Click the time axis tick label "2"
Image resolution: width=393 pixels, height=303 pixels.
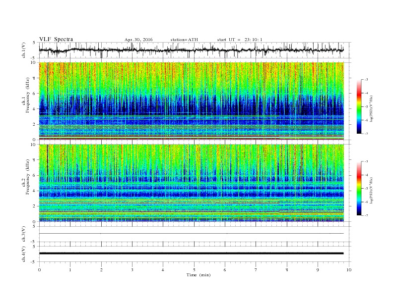tap(101, 270)
